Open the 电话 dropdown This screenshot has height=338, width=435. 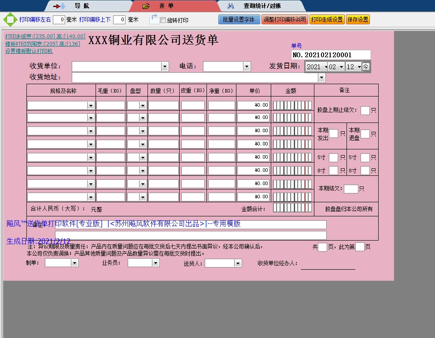pyautogui.click(x=247, y=67)
